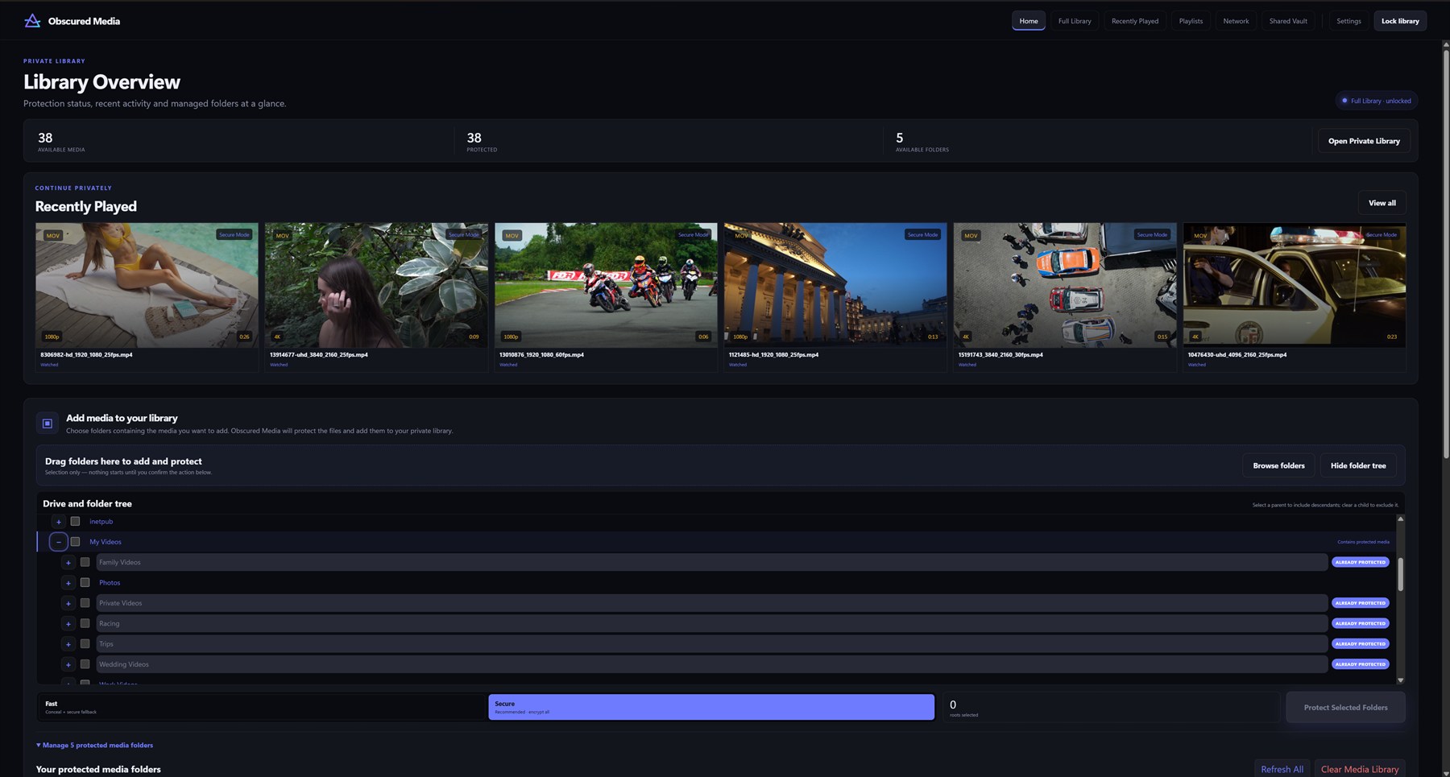
Task: Click the Full Library unlocked status badge
Action: click(1376, 101)
